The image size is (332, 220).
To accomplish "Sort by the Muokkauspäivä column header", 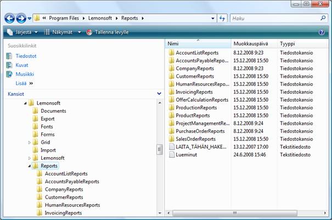I will tap(254, 44).
